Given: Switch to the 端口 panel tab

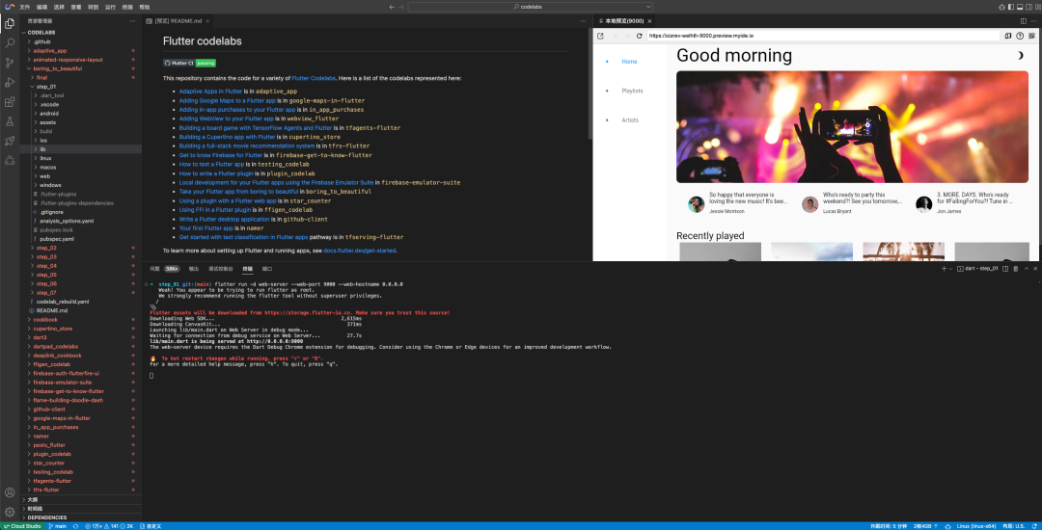Looking at the screenshot, I should pyautogui.click(x=267, y=269).
